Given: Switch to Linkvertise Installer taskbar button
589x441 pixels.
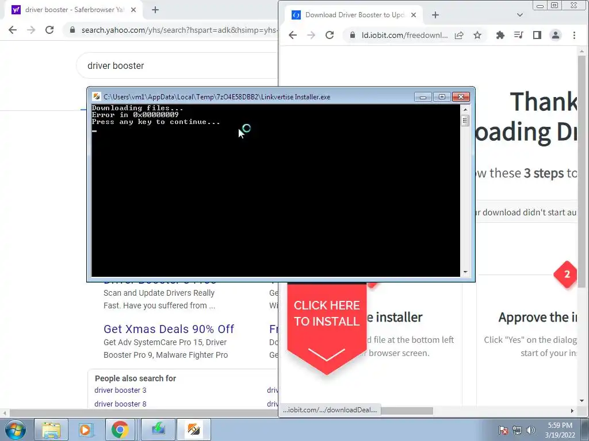Looking at the screenshot, I should pyautogui.click(x=194, y=430).
